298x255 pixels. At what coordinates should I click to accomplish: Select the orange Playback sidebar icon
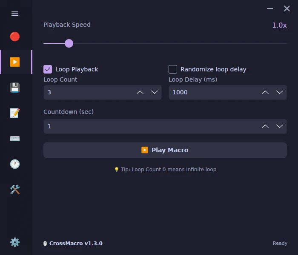pyautogui.click(x=15, y=62)
